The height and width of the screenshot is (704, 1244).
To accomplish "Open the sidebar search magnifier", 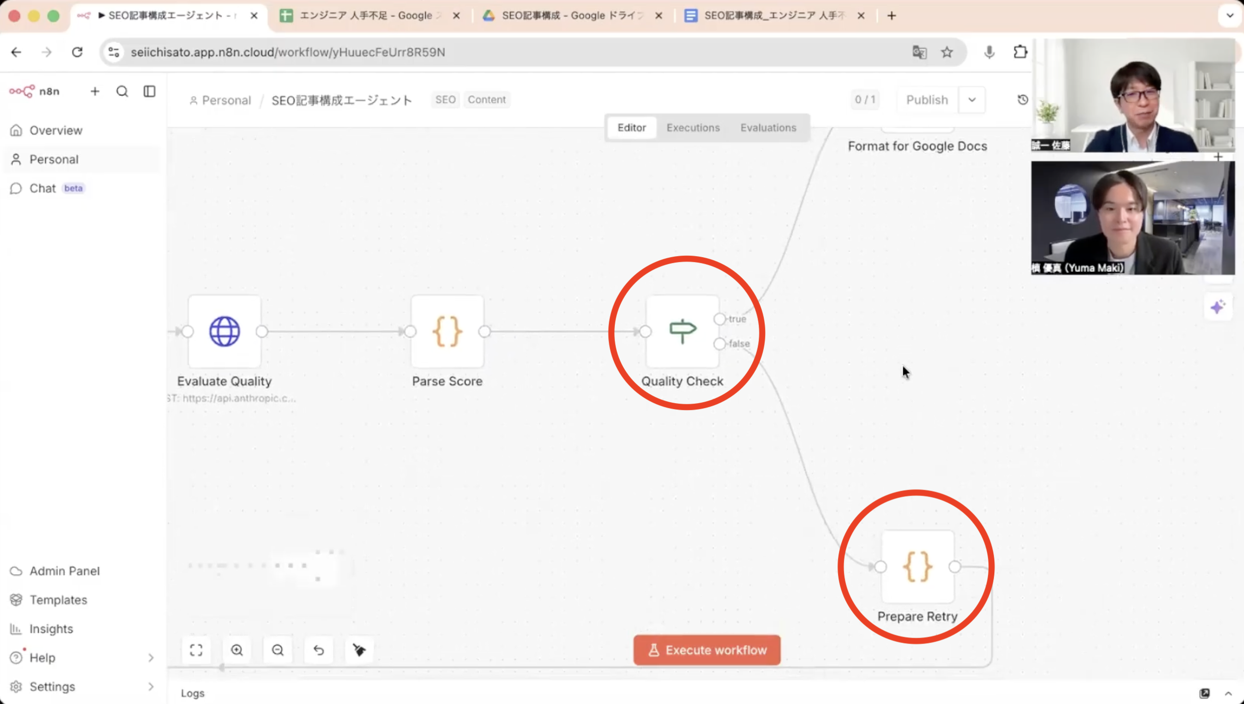I will click(122, 91).
